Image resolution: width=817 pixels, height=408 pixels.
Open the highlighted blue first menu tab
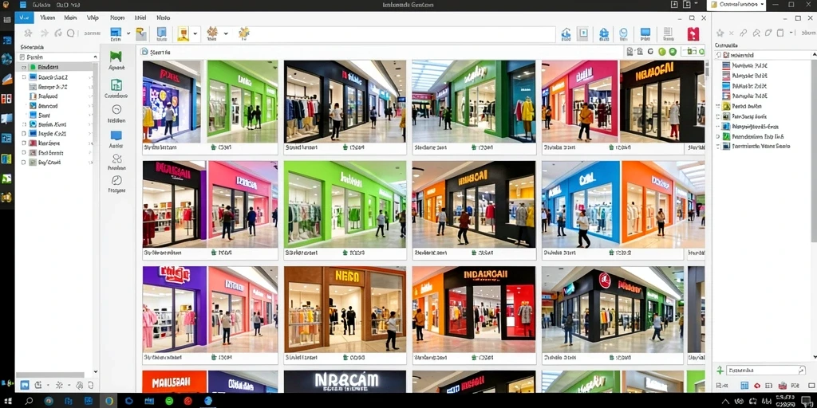tap(23, 18)
